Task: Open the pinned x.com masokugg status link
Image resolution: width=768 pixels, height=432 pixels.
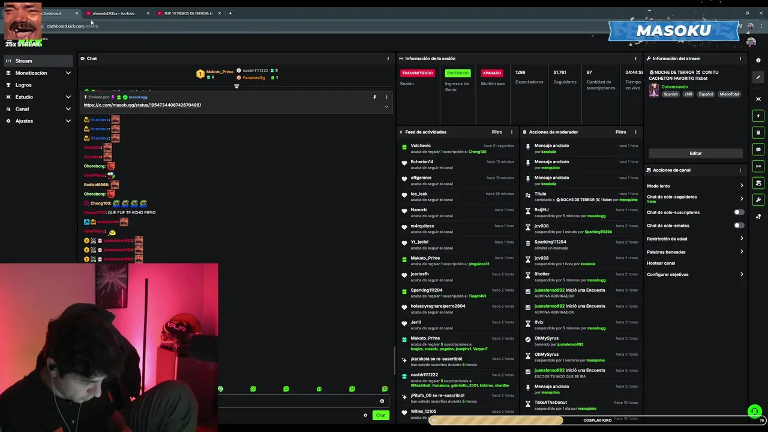Action: [142, 105]
